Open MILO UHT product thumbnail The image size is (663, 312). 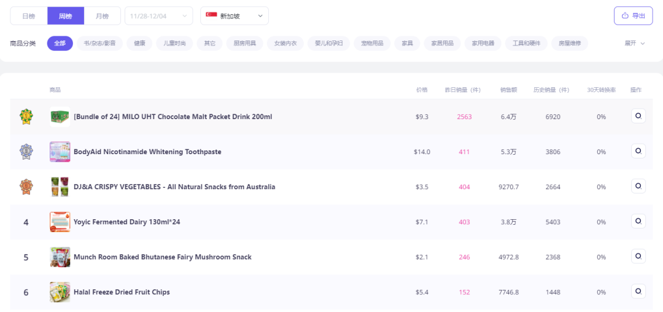(60, 116)
